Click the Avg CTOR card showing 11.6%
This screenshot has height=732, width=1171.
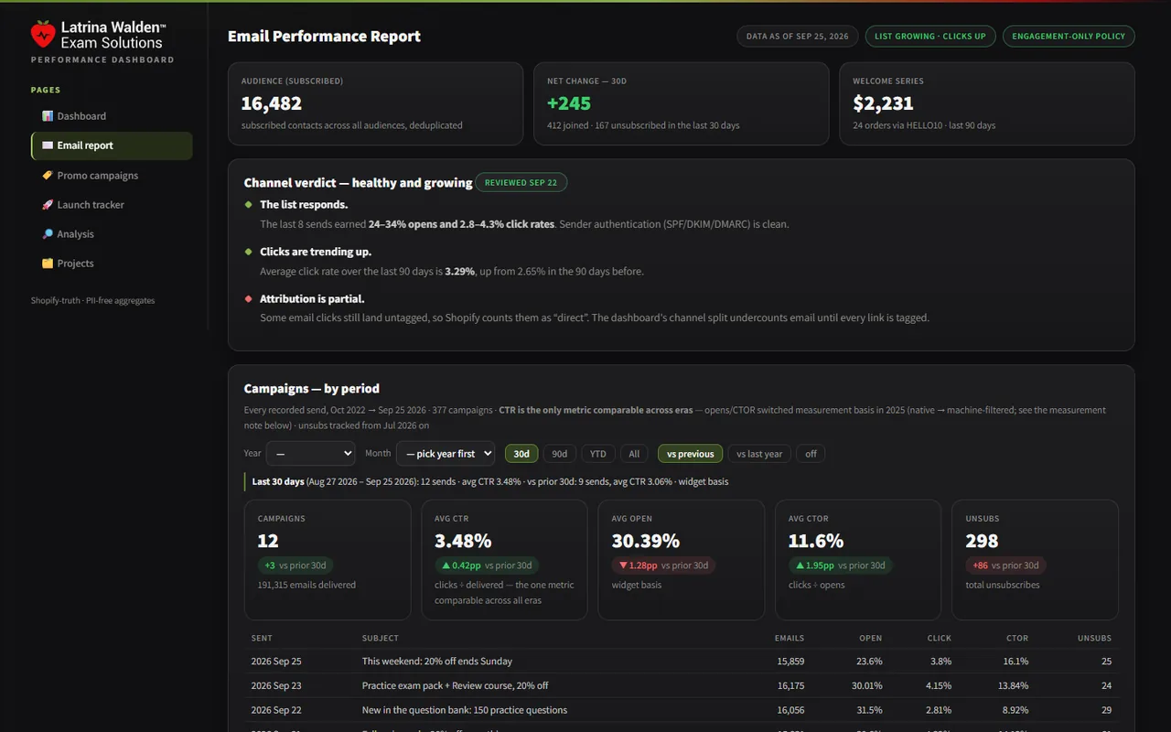[858, 560]
